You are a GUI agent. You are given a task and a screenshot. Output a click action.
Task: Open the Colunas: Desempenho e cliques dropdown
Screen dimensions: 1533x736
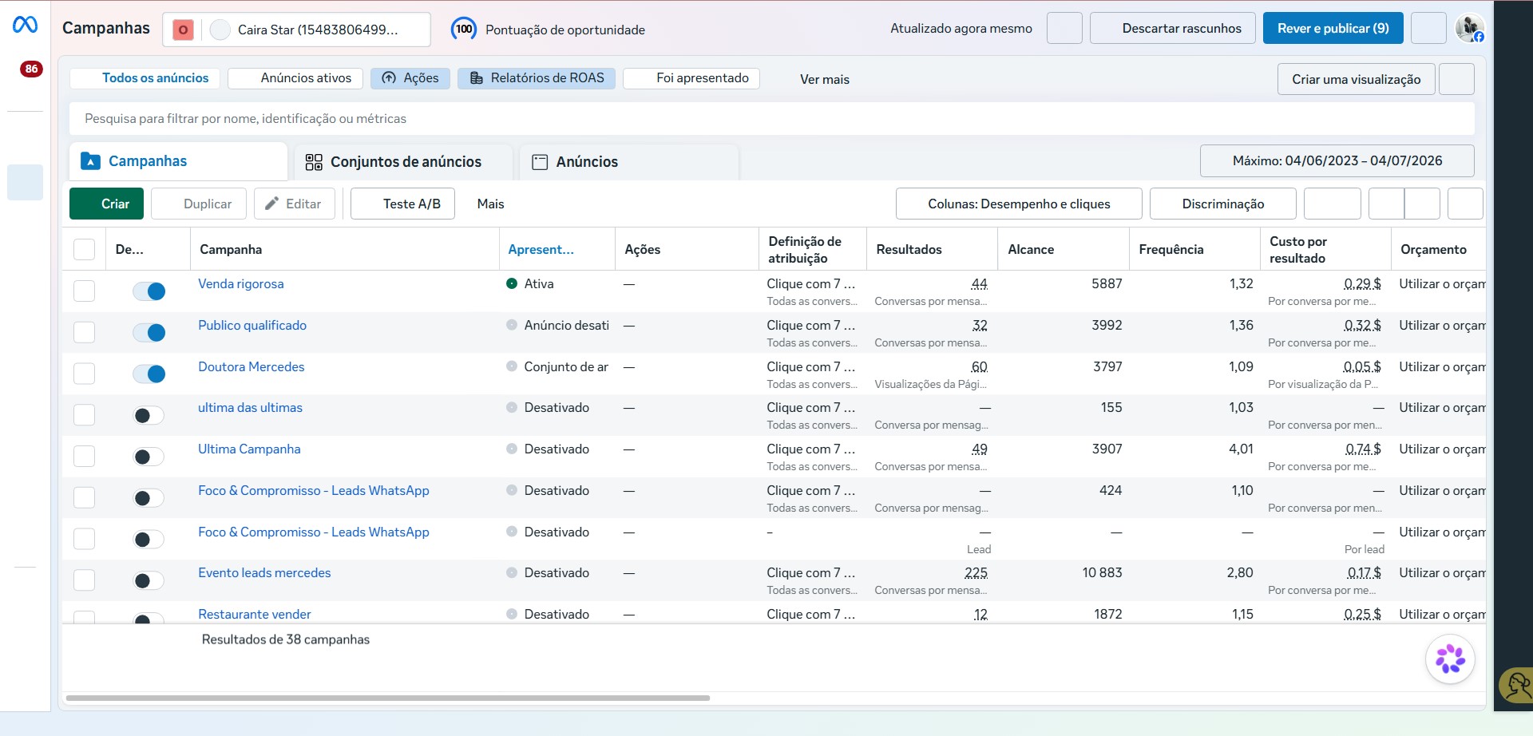click(x=1019, y=204)
